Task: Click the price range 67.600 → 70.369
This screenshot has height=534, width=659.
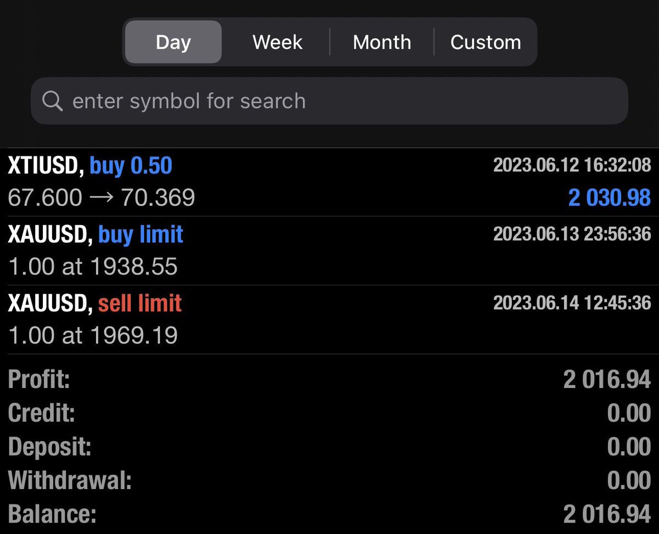Action: pos(102,198)
